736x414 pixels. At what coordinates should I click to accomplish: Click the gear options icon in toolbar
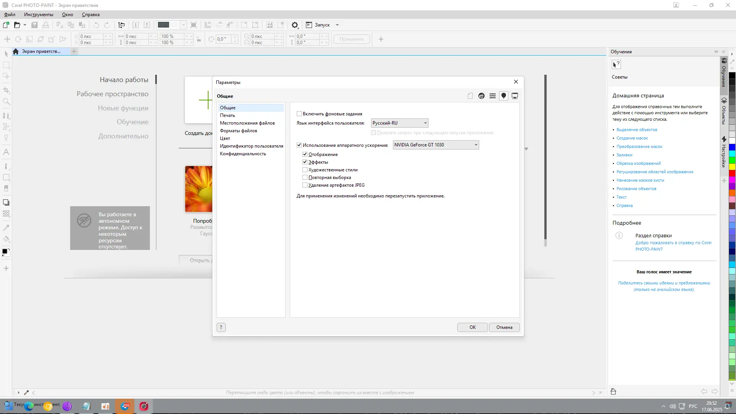tap(294, 25)
